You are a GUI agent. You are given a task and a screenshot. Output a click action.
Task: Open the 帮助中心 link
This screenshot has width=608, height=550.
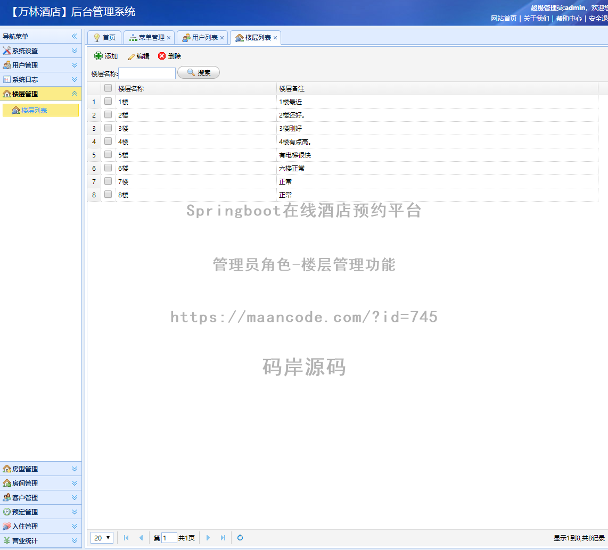pyautogui.click(x=569, y=18)
